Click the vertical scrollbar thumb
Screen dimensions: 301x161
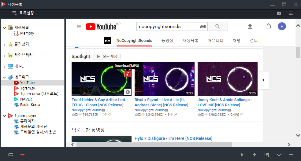pyautogui.click(x=298, y=52)
